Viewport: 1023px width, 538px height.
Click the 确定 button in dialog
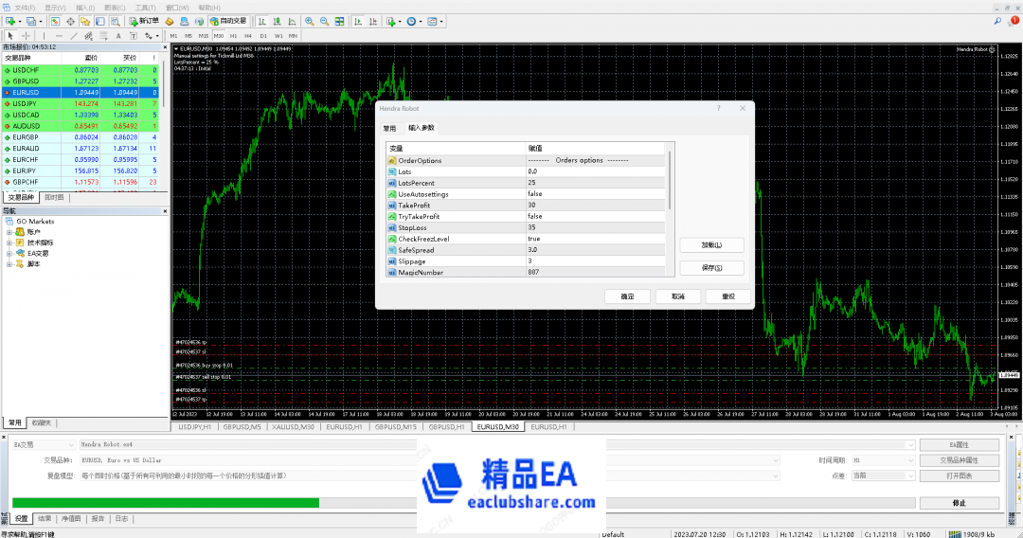coord(627,296)
